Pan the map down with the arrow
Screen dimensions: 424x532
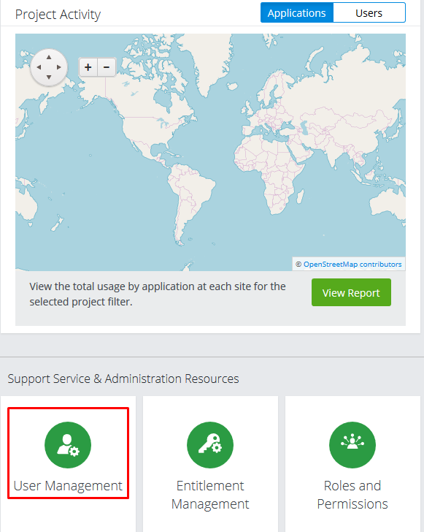(x=49, y=77)
